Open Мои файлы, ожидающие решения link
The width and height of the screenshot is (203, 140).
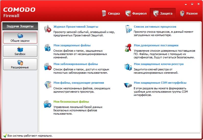point(79,83)
